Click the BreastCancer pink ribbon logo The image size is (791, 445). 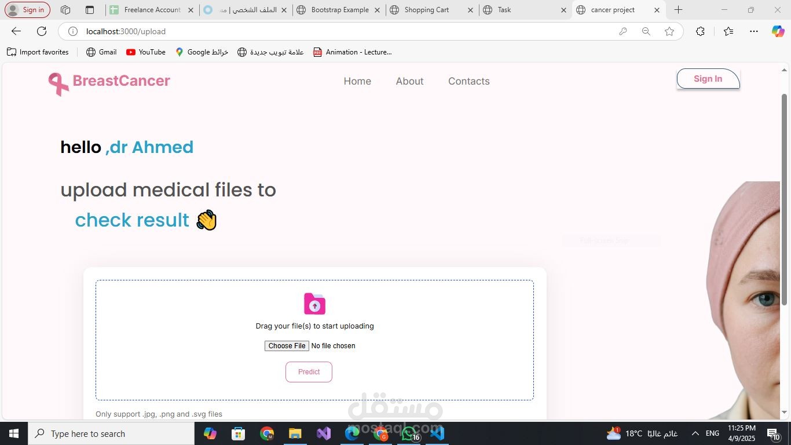58,84
